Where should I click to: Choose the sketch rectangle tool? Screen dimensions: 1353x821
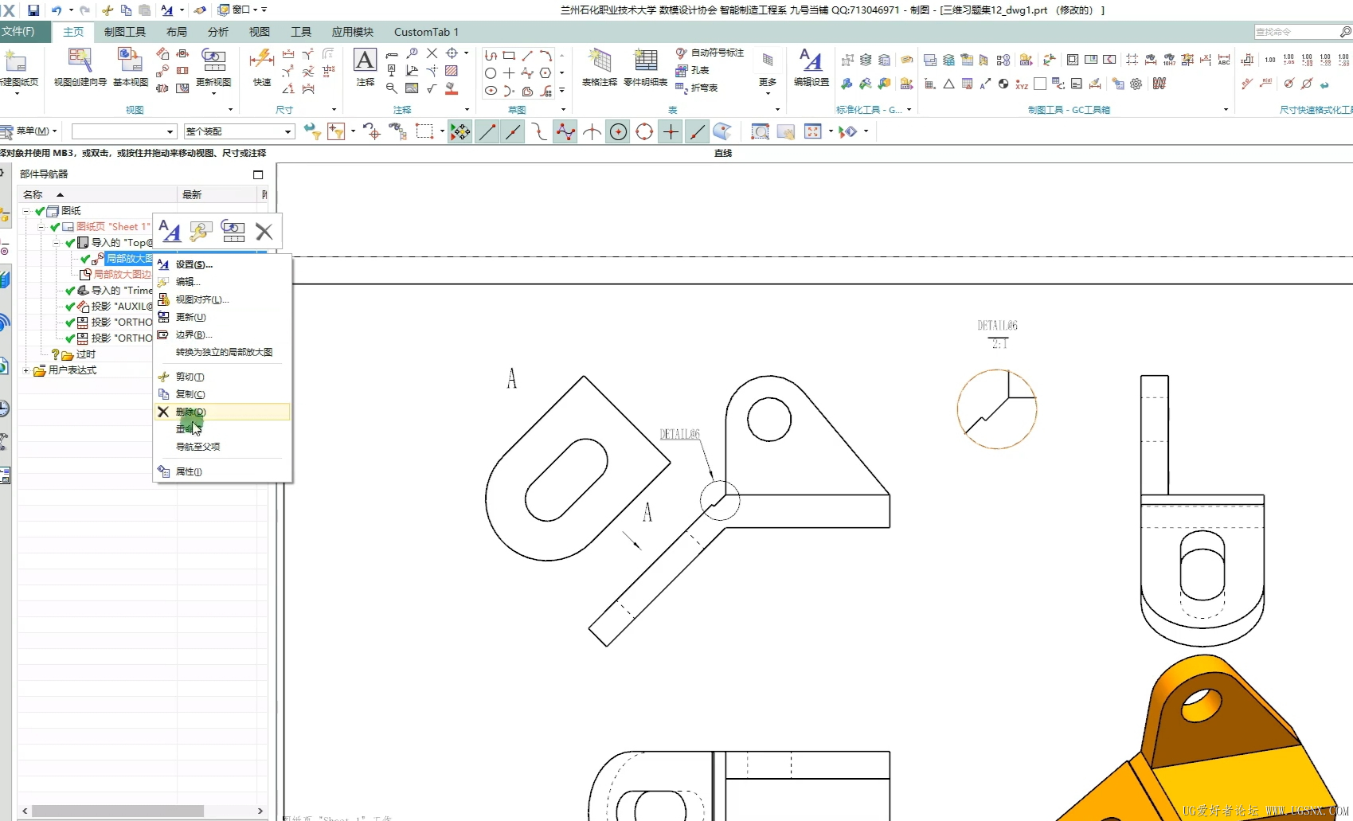(x=509, y=55)
